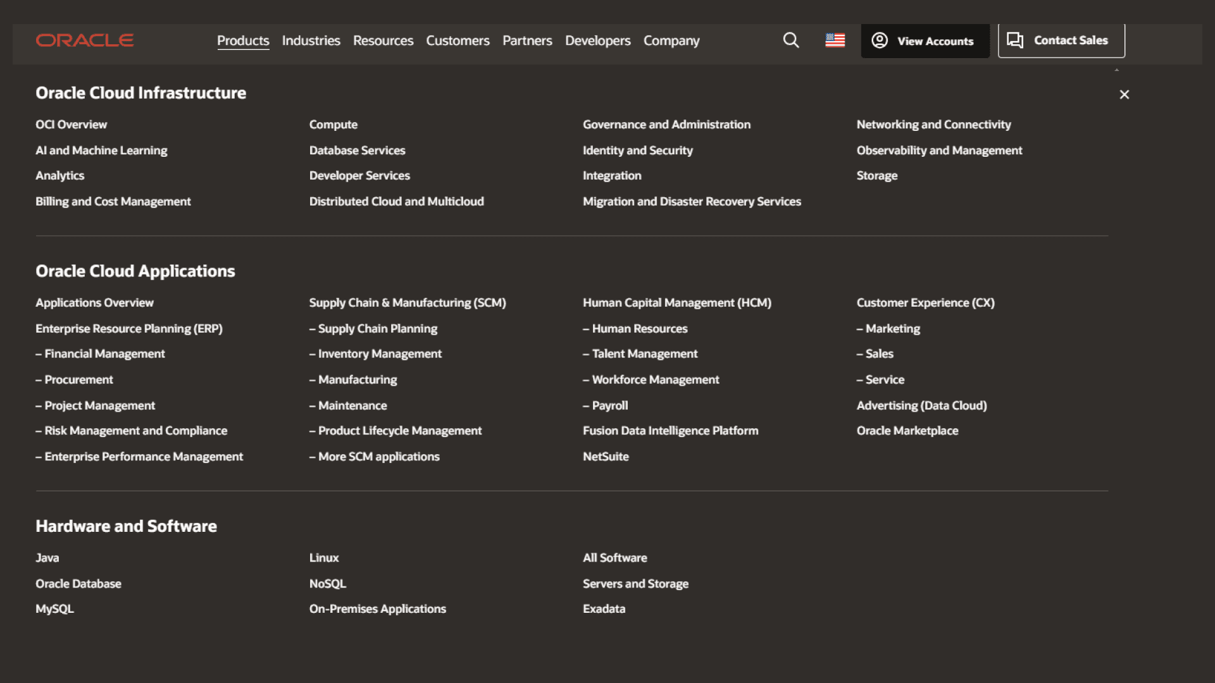Click the Sales link under CX
This screenshot has width=1215, height=683.
pos(875,354)
